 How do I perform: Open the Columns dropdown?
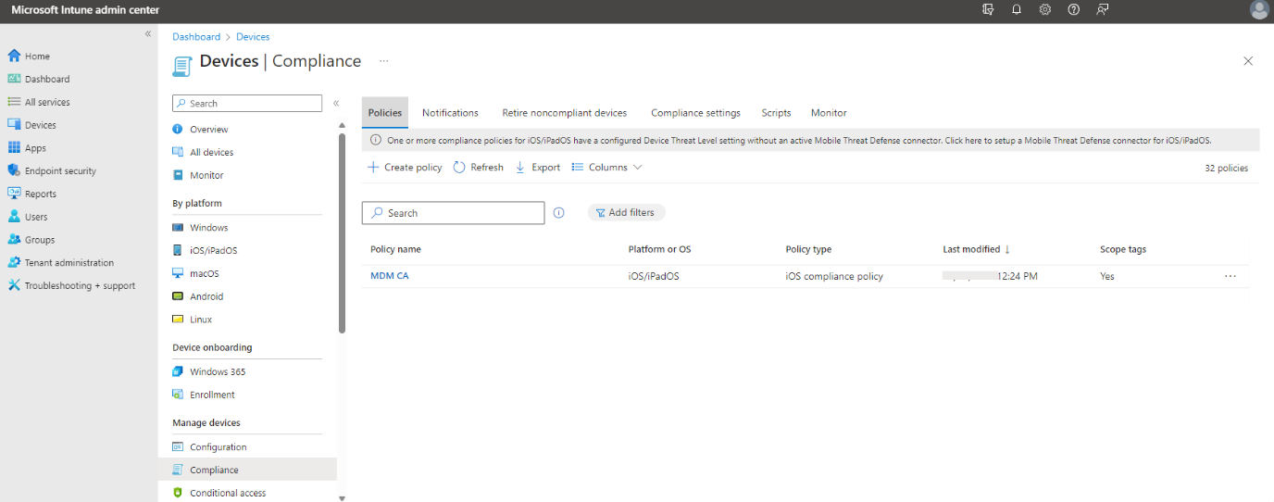click(x=607, y=168)
